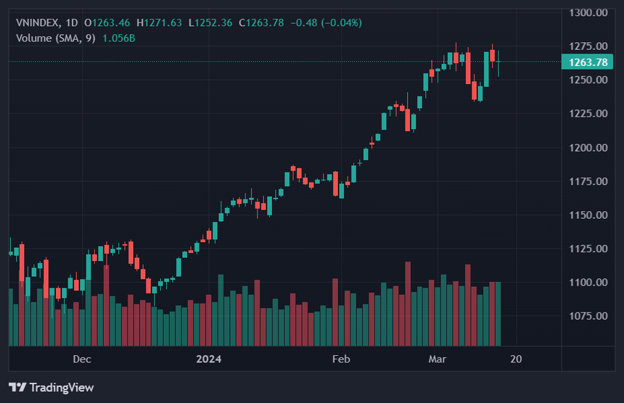624x403 pixels.
Task: Click the high value H1271.63
Action: (159, 22)
